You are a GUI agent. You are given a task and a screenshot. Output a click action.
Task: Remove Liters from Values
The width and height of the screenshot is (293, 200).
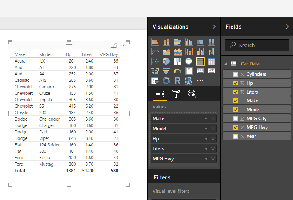213,149
